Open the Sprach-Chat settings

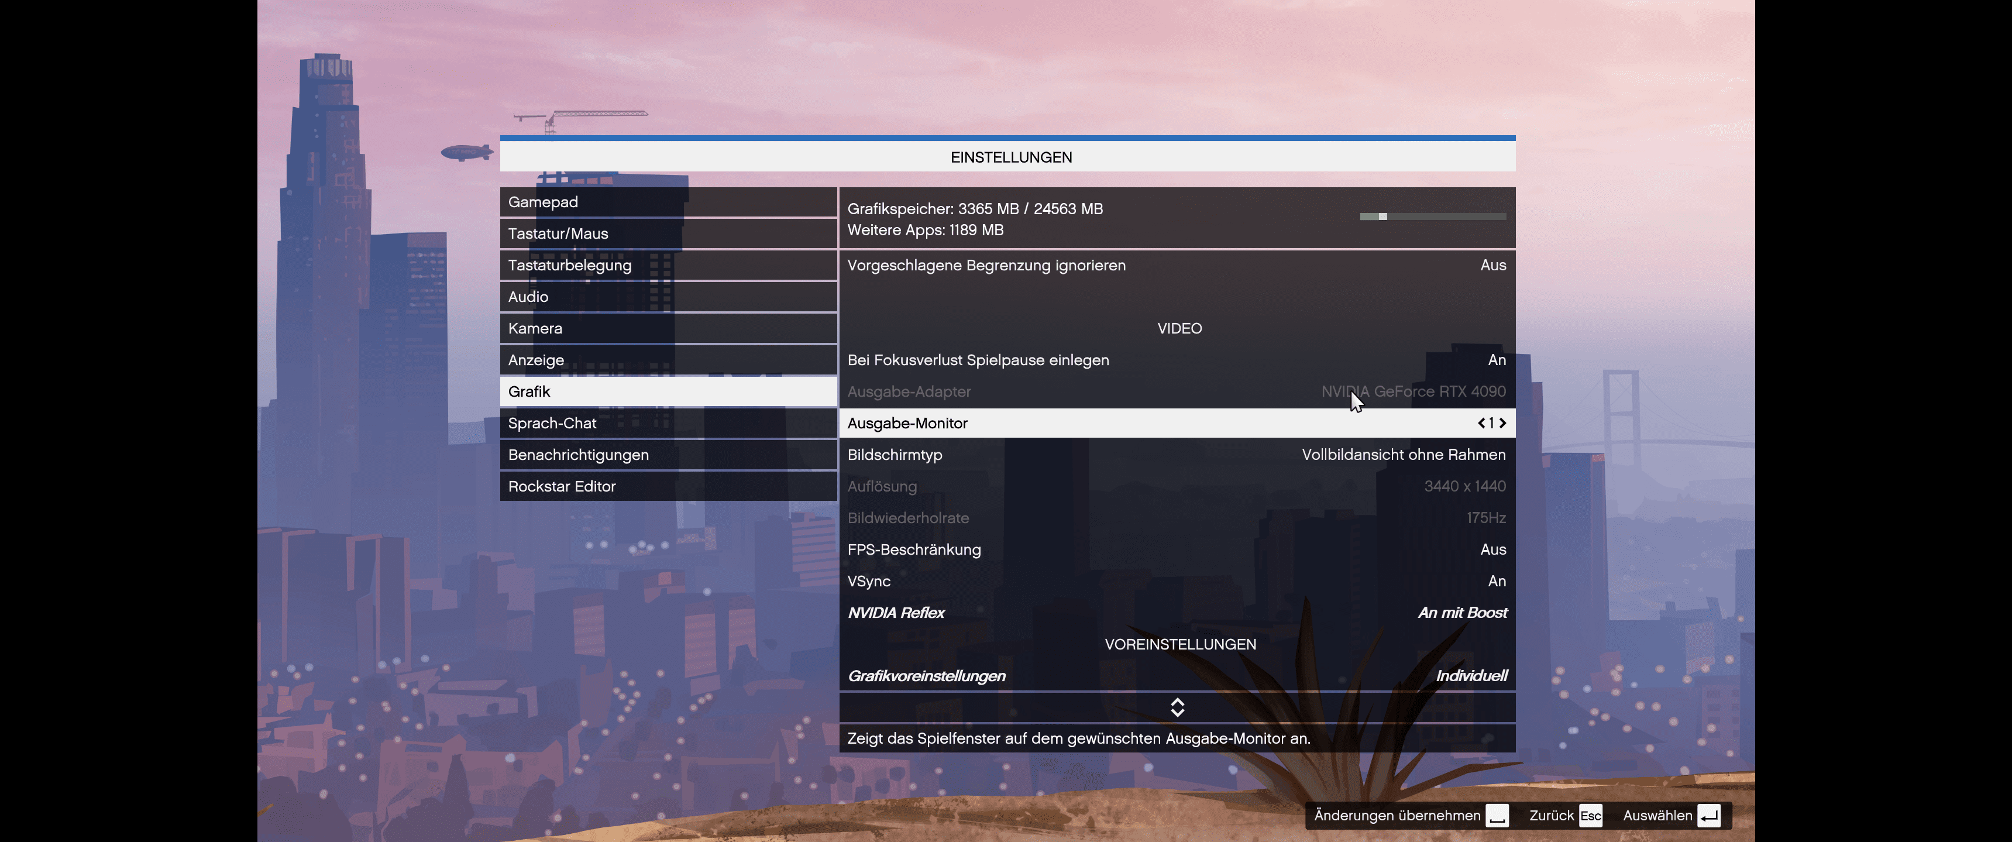(x=668, y=424)
